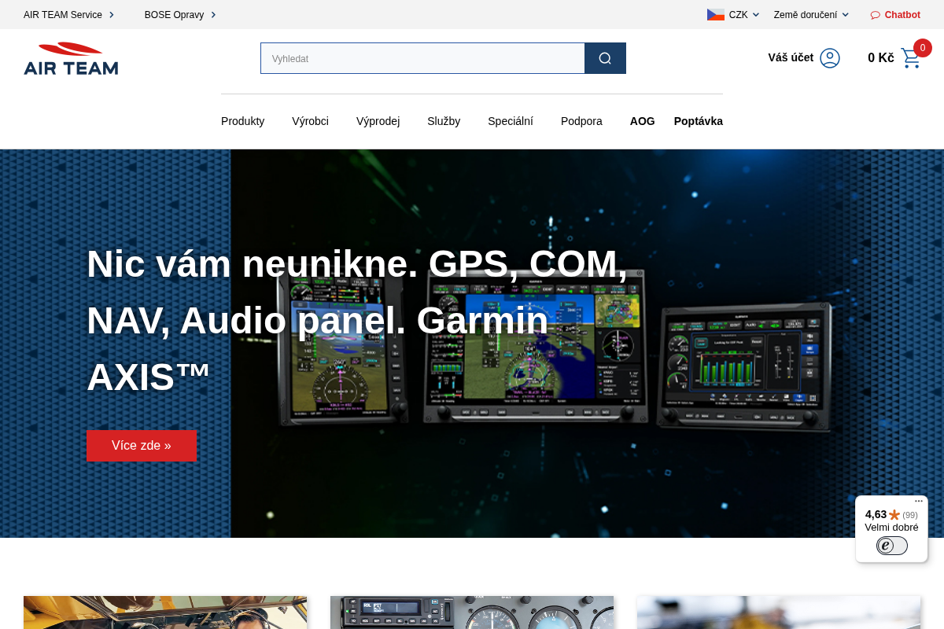
Task: Click the Váš účet link
Action: [x=791, y=57]
